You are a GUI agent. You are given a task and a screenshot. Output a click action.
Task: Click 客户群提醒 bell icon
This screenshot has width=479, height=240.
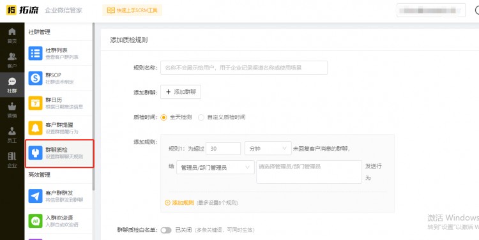click(x=35, y=128)
